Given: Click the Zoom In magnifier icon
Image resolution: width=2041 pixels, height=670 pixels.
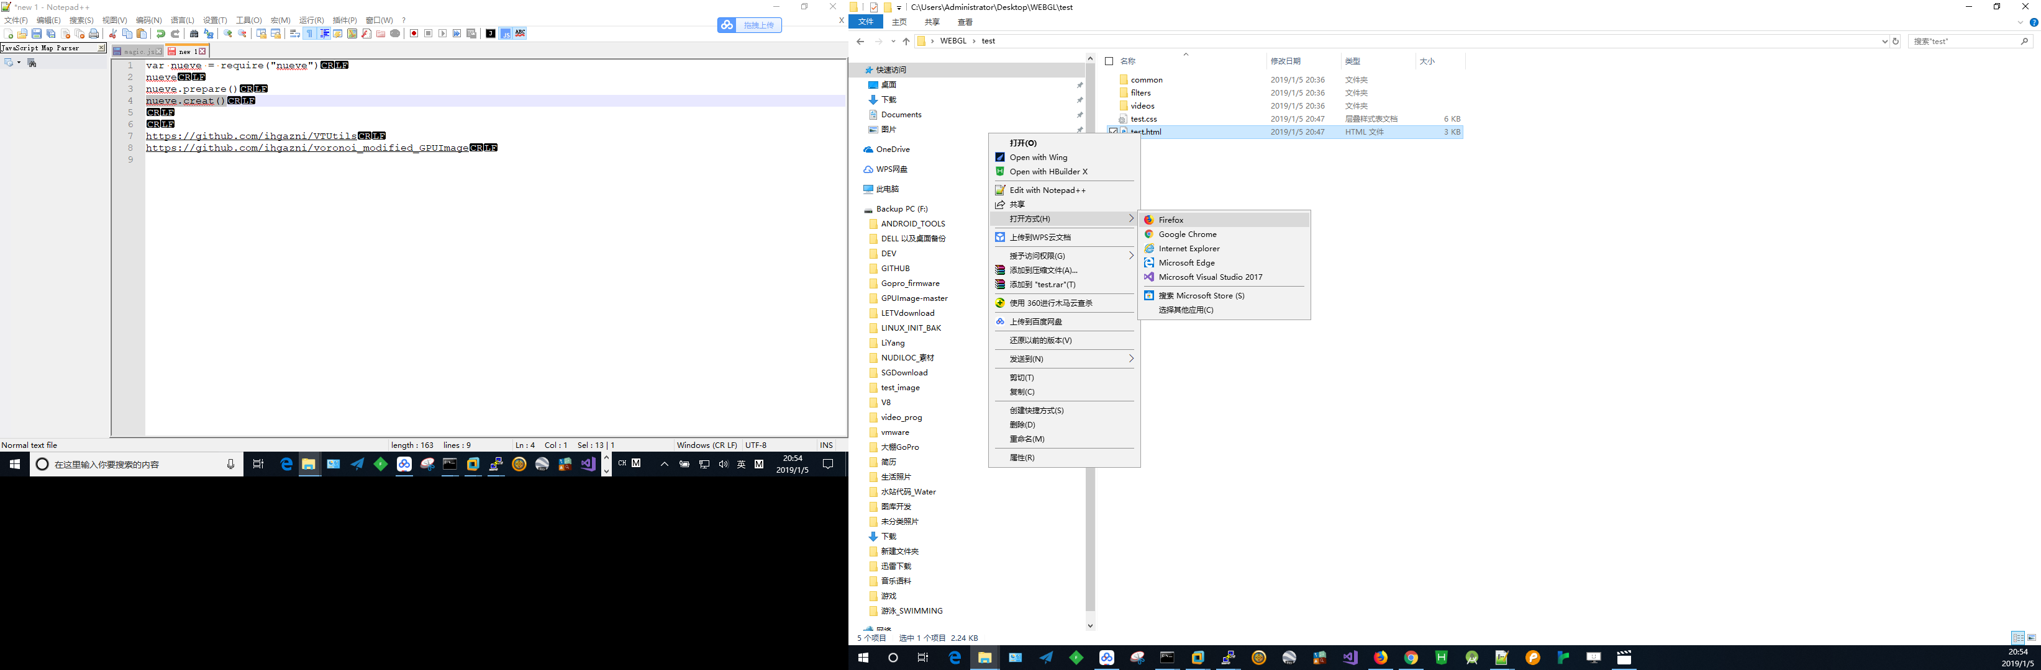Looking at the screenshot, I should tap(228, 33).
